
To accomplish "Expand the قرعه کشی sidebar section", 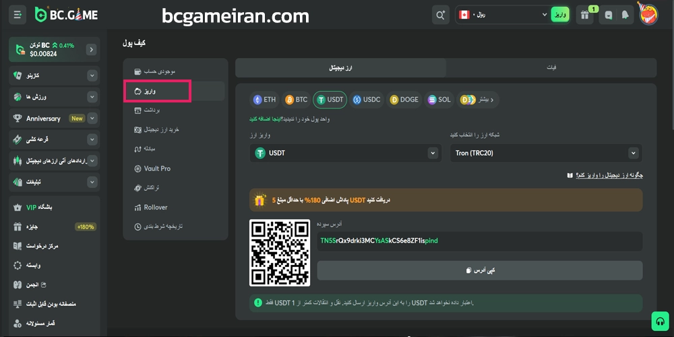I will tap(92, 140).
